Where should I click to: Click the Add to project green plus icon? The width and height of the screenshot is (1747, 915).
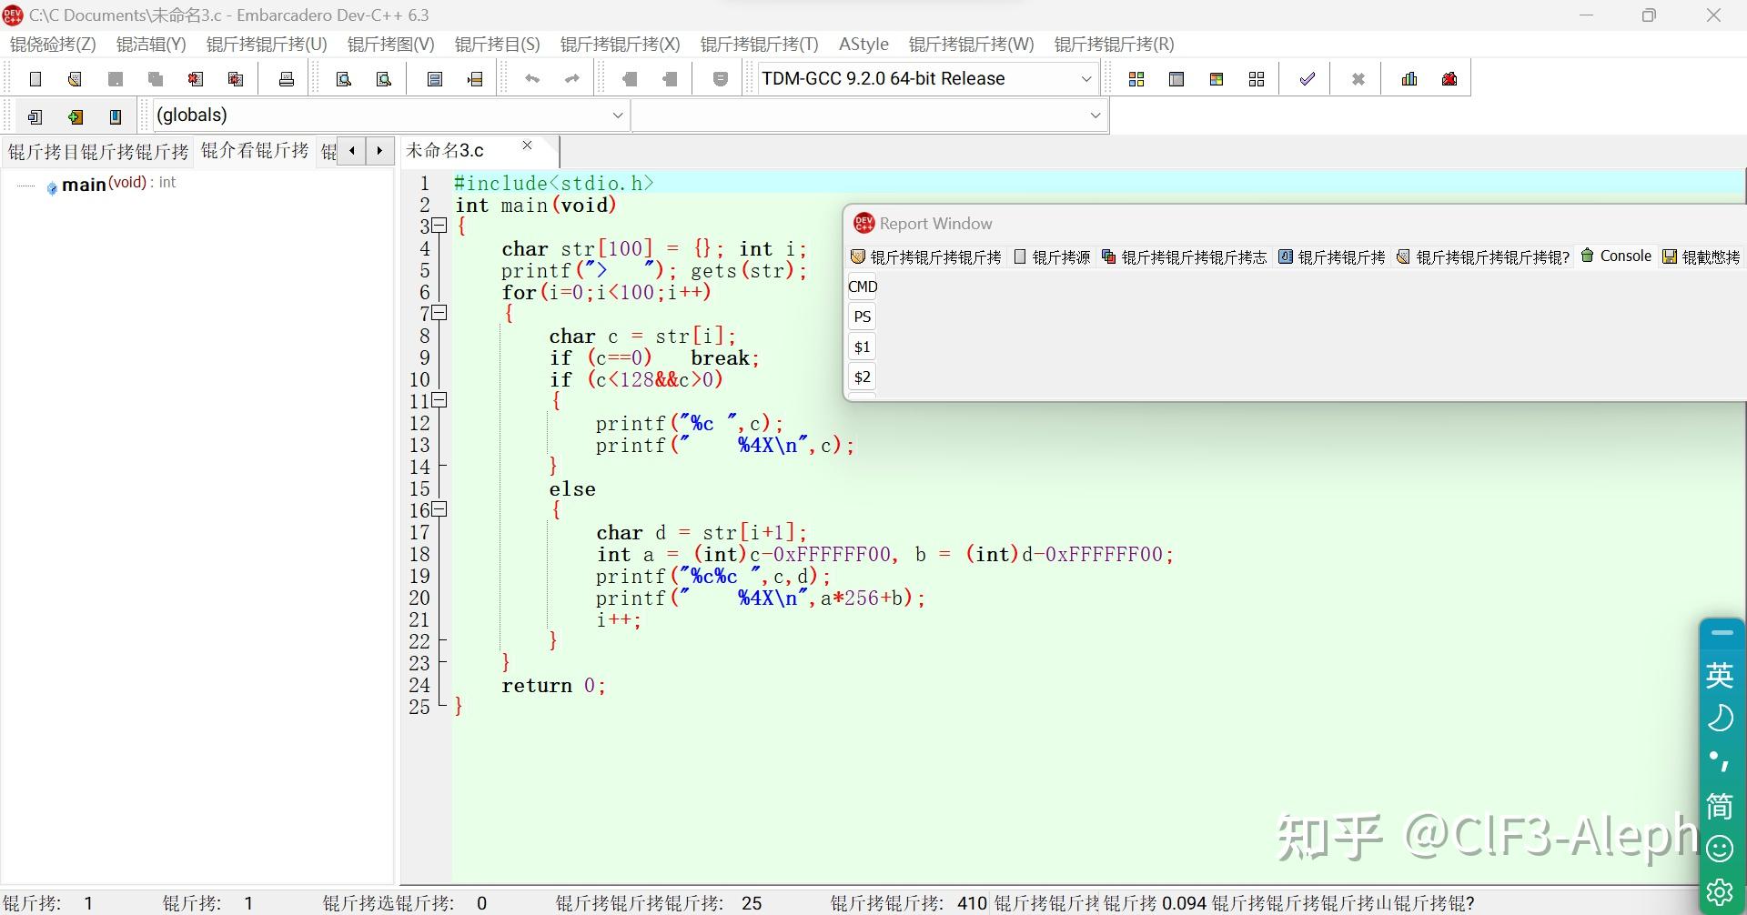pyautogui.click(x=76, y=116)
